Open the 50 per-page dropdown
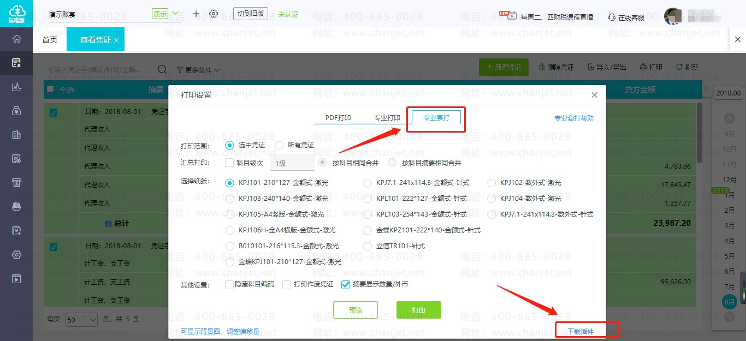Viewport: 746px width, 341px height. (81, 319)
